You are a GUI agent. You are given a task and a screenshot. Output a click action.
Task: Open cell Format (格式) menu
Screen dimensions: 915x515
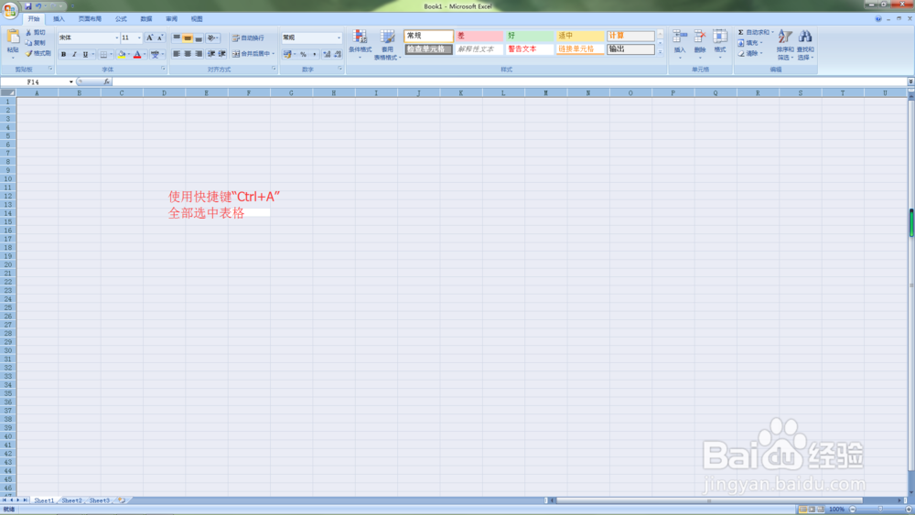pos(720,43)
